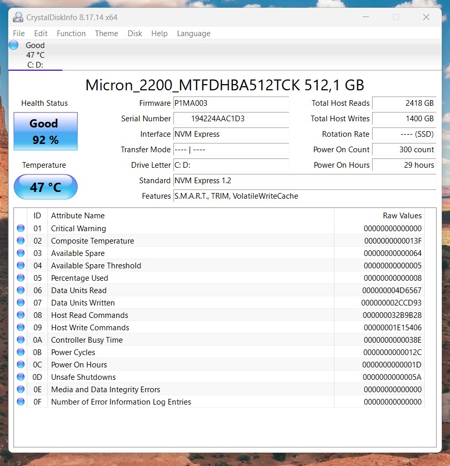The height and width of the screenshot is (466, 450).
Task: Click the Good 92 % health status button
Action: (x=45, y=132)
